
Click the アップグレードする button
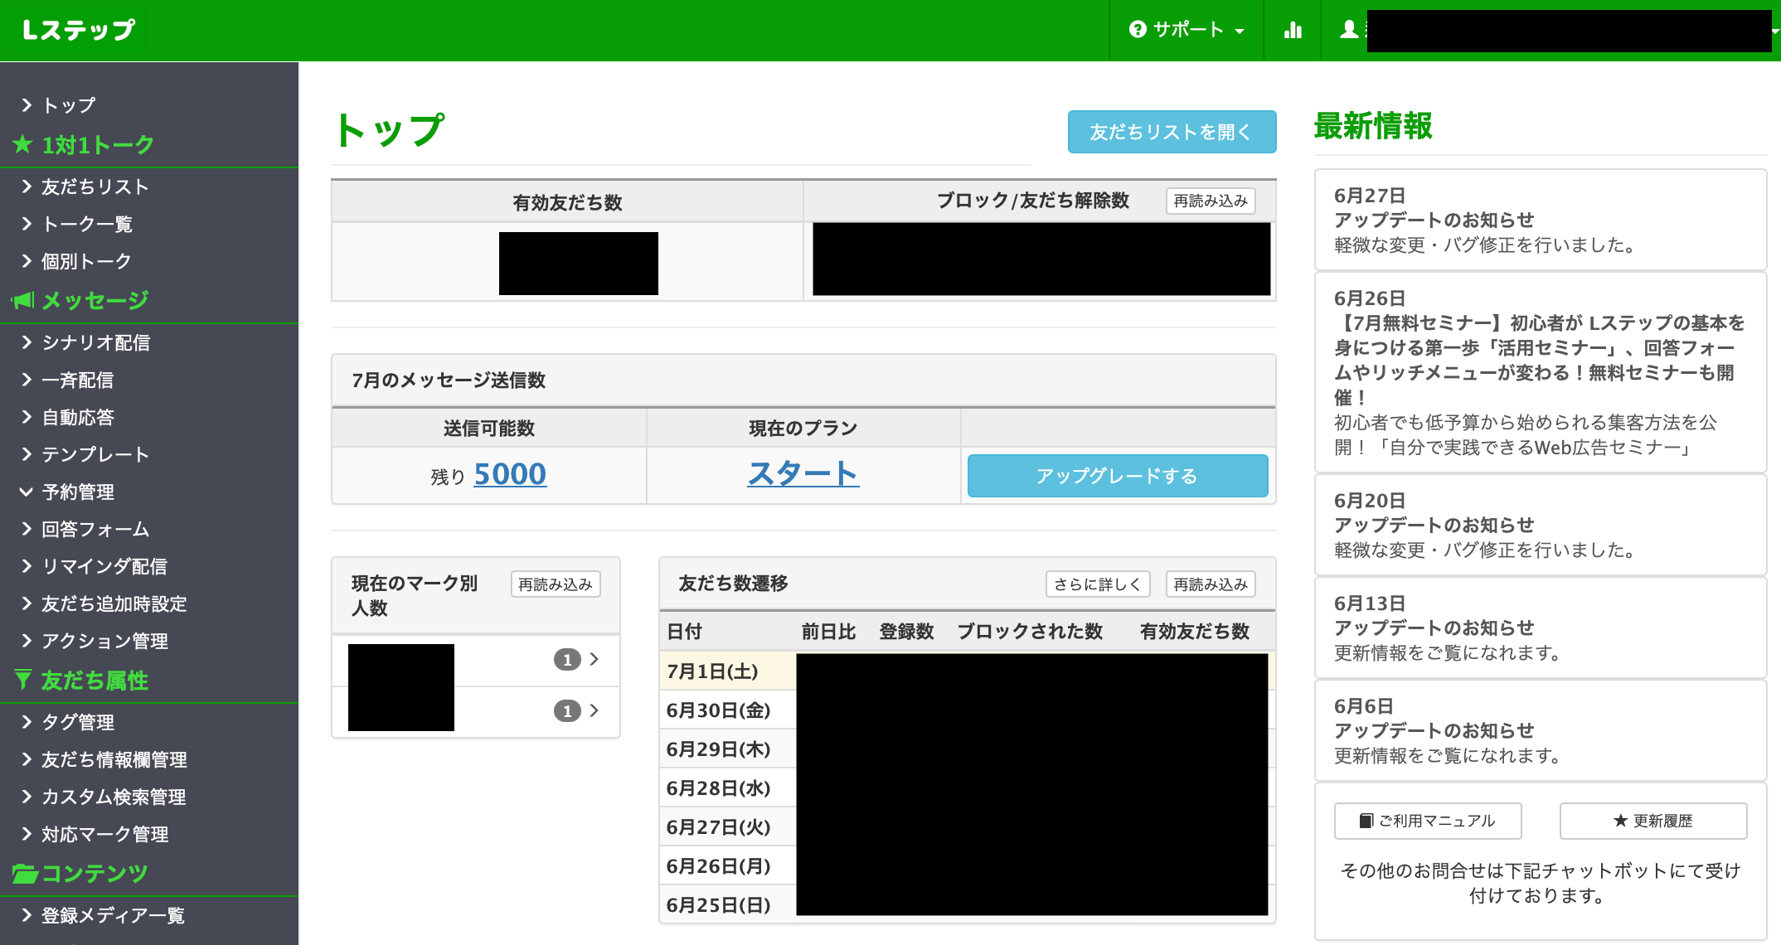[1118, 476]
